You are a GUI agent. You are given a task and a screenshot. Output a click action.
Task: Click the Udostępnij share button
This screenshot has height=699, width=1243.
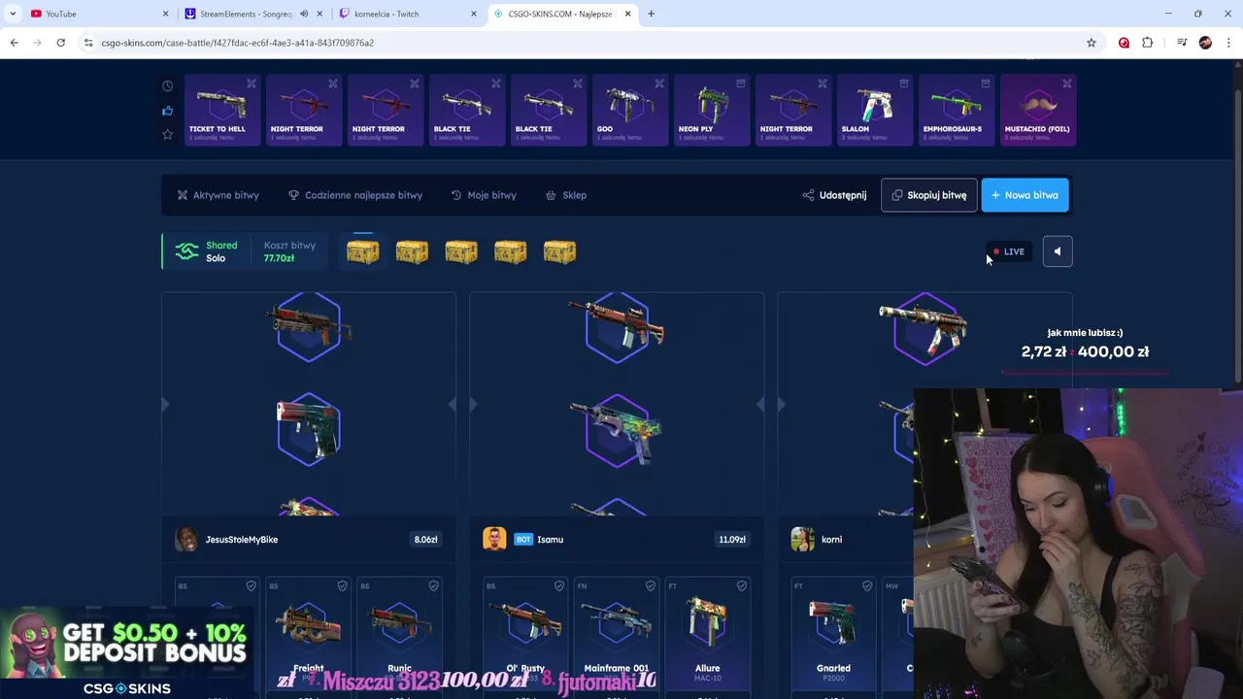coord(834,195)
